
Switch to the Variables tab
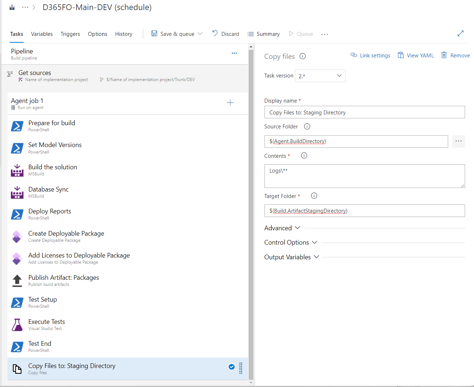pyautogui.click(x=42, y=34)
